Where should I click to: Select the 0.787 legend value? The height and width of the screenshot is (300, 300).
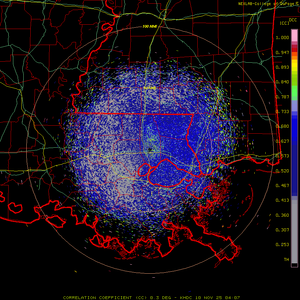tap(282, 97)
